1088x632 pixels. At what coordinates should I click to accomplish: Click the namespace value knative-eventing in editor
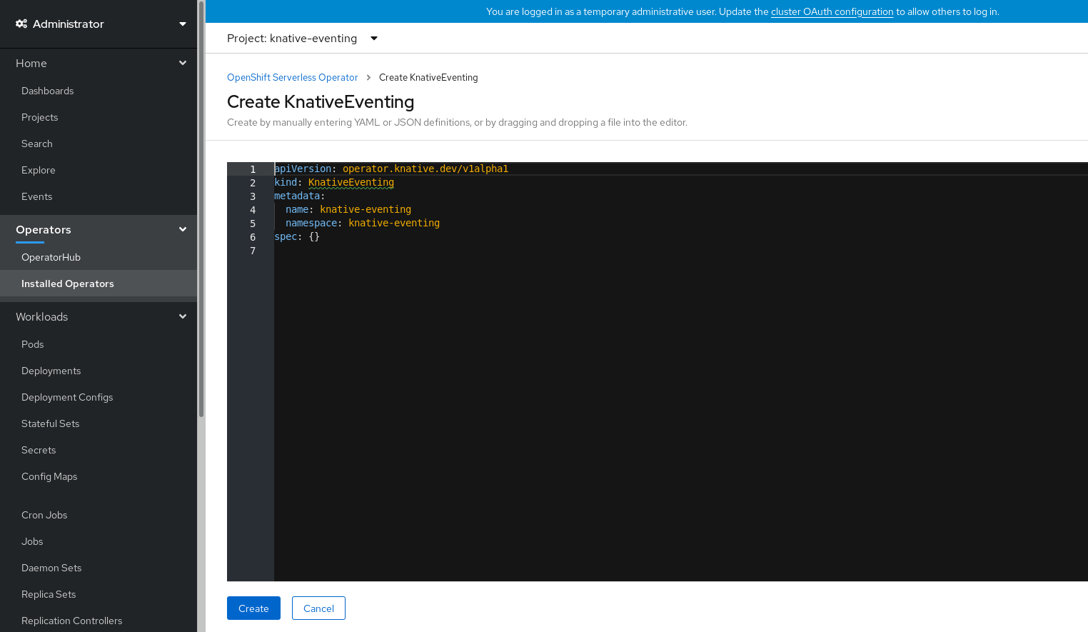pyautogui.click(x=394, y=223)
